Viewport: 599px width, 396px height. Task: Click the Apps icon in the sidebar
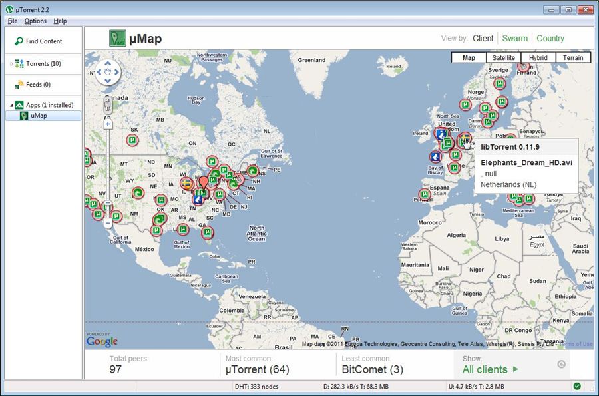[x=19, y=105]
